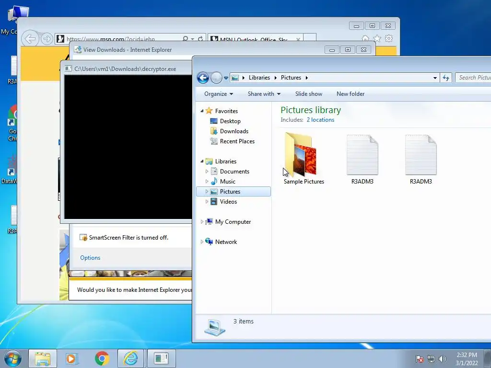Expand the Music library node

tap(207, 182)
